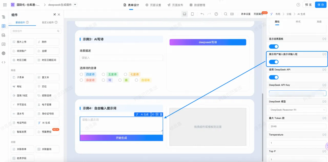The image size is (328, 162).
Task: Click the ID button on selected component
Action: 153,115
